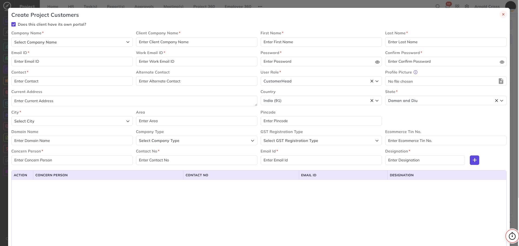Open Select GST Registration Type dropdown
The image size is (519, 246).
[x=321, y=141]
